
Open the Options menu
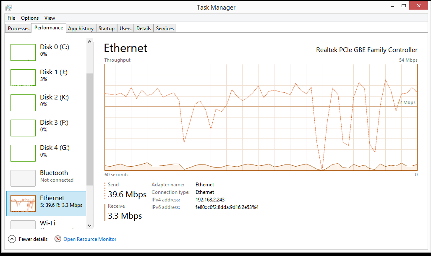coord(30,18)
